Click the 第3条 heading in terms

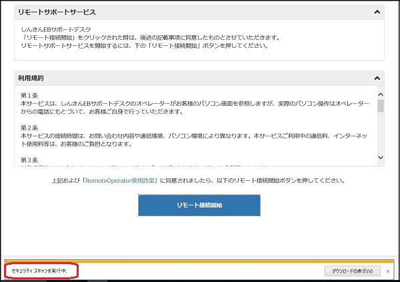(x=29, y=160)
